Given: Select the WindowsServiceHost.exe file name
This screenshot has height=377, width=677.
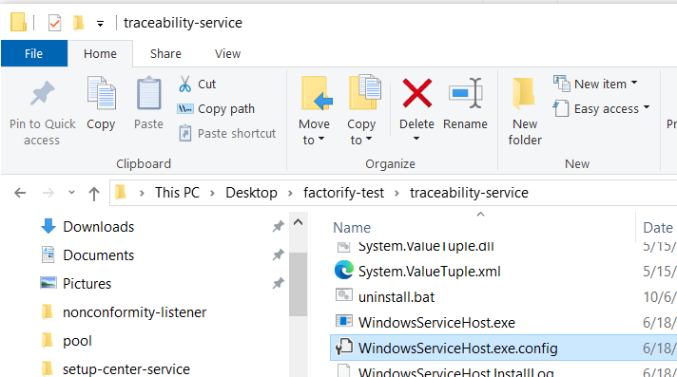Looking at the screenshot, I should (x=436, y=323).
